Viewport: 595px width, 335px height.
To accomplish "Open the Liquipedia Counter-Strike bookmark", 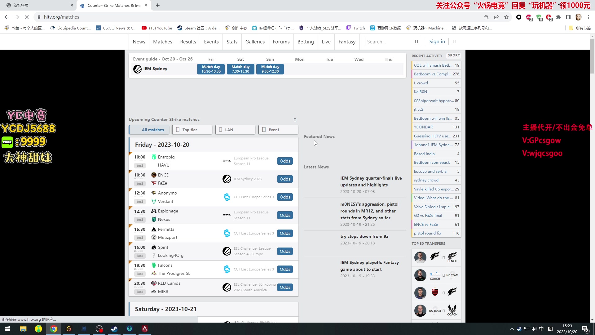I will 70,28.
